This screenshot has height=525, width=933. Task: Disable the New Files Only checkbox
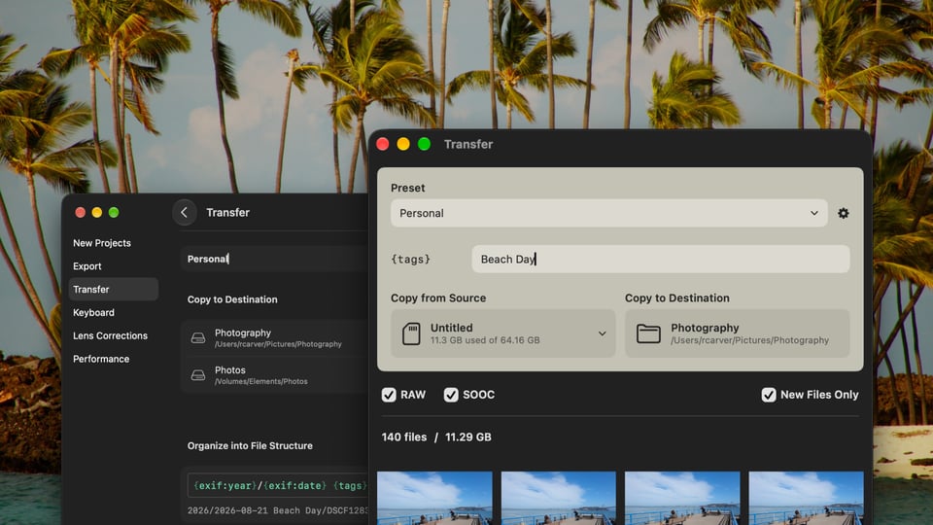tap(769, 395)
